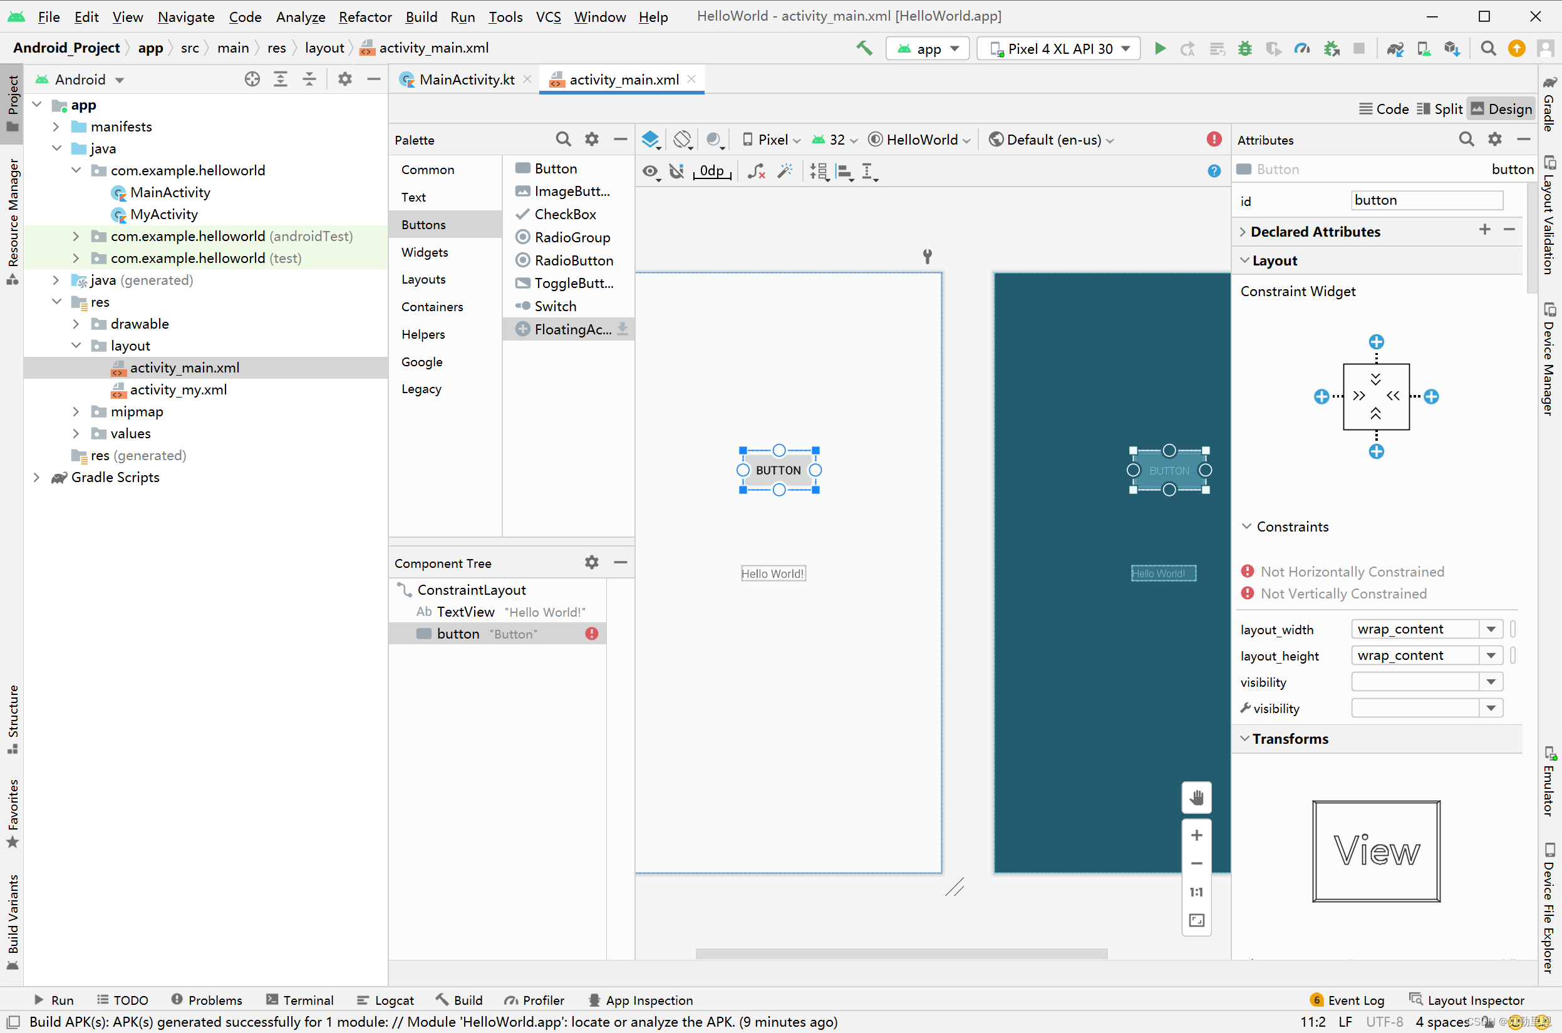Click the Make Project hammer icon
Viewport: 1562px width, 1033px height.
coord(864,48)
